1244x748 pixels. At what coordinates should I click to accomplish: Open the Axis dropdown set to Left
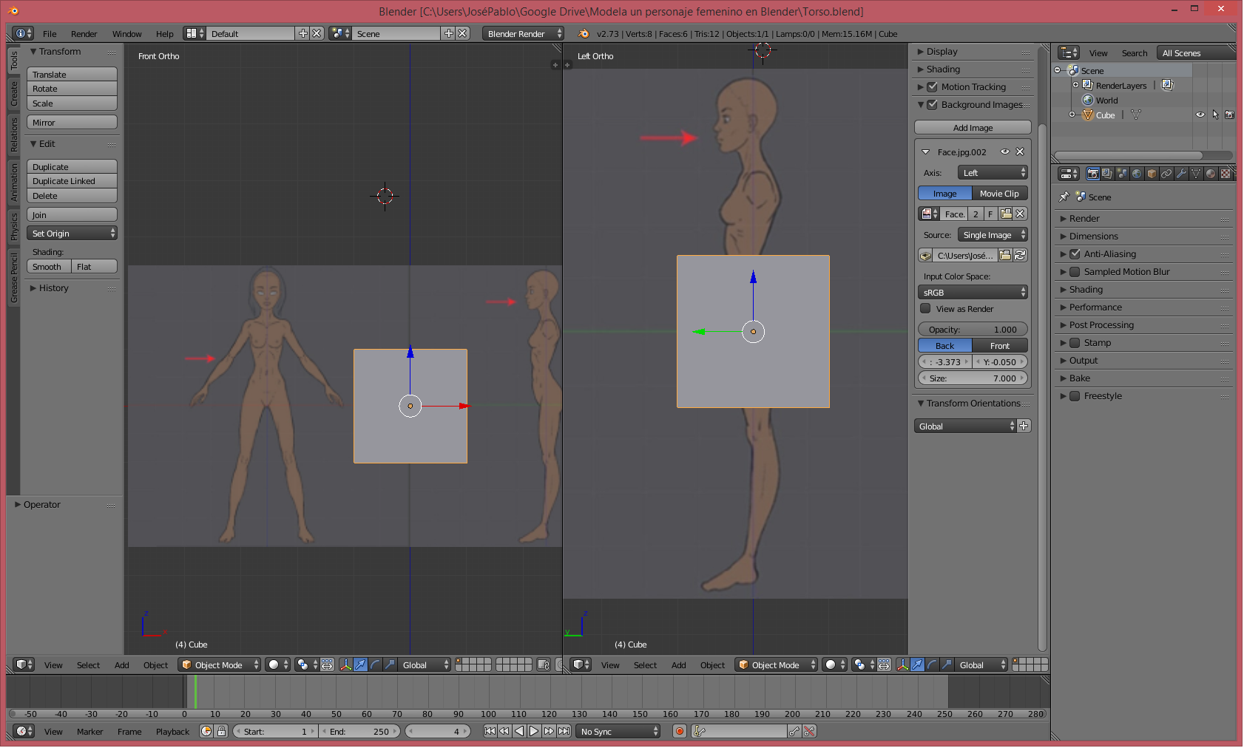tap(993, 173)
